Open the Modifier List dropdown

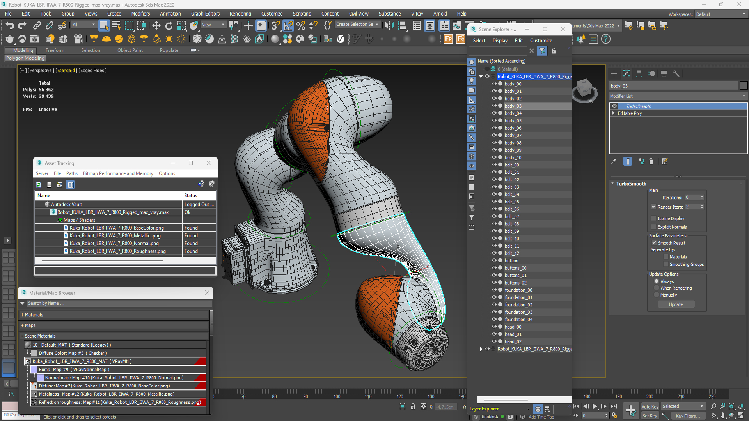click(678, 96)
